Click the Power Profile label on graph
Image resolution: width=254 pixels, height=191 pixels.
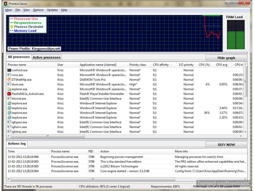[x=34, y=49]
